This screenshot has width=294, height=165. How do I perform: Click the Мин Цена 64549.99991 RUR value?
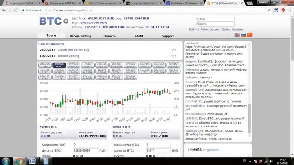point(92,136)
